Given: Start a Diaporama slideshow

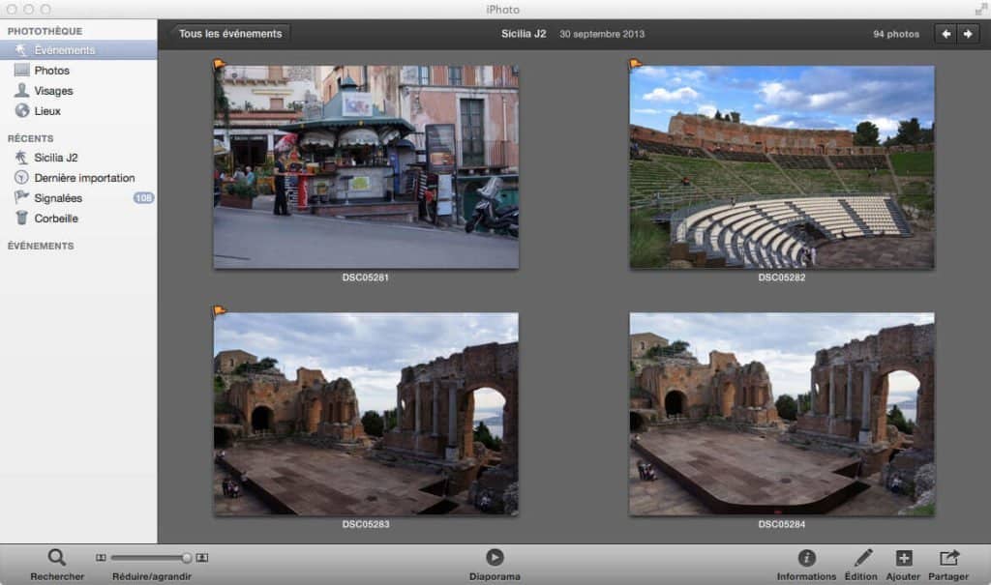Looking at the screenshot, I should pyautogui.click(x=495, y=559).
